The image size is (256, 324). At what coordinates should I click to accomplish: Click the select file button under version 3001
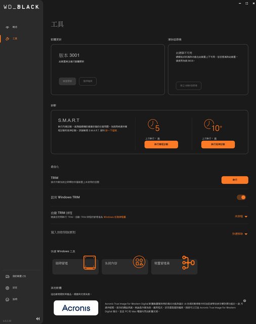pos(88,81)
